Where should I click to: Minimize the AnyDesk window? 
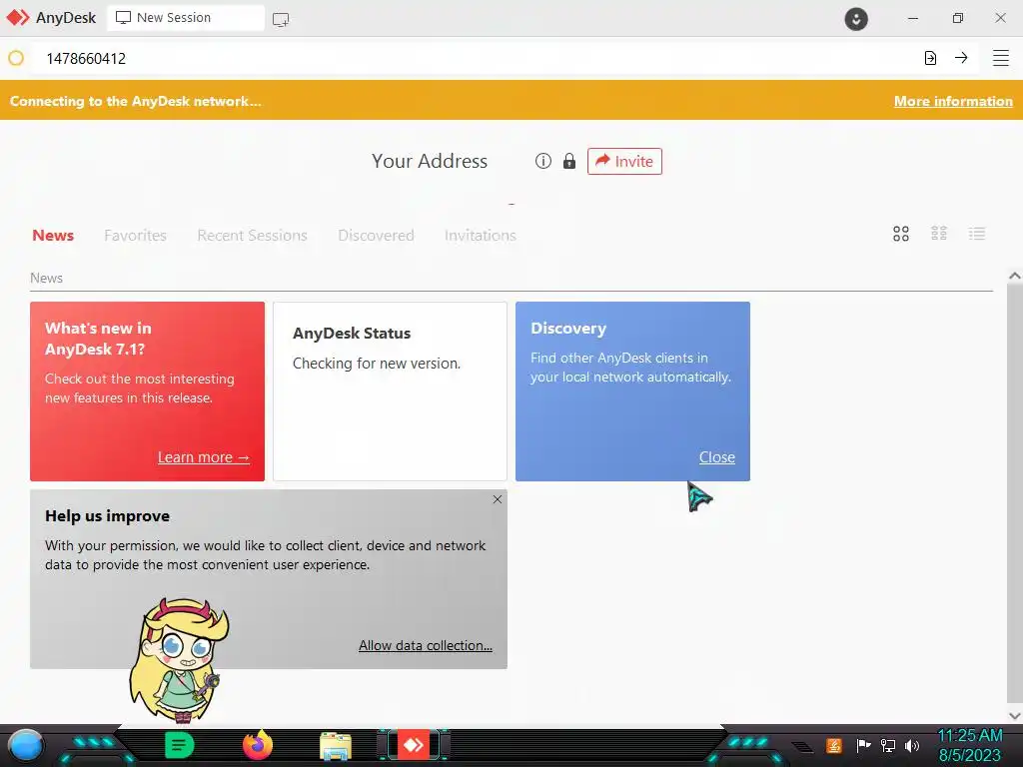pos(913,18)
